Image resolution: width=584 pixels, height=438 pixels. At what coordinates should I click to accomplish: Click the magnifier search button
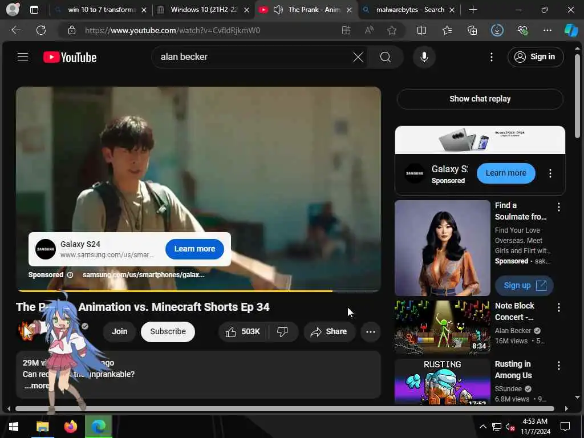tap(386, 57)
